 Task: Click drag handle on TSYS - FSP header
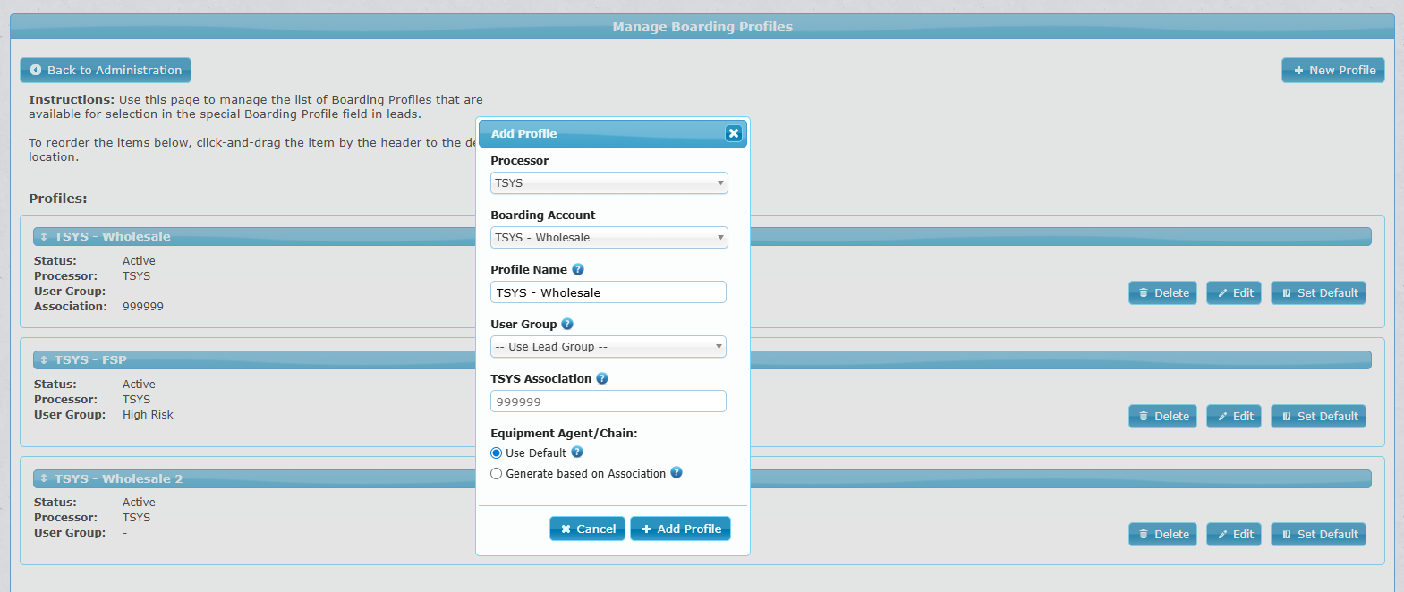pos(44,359)
